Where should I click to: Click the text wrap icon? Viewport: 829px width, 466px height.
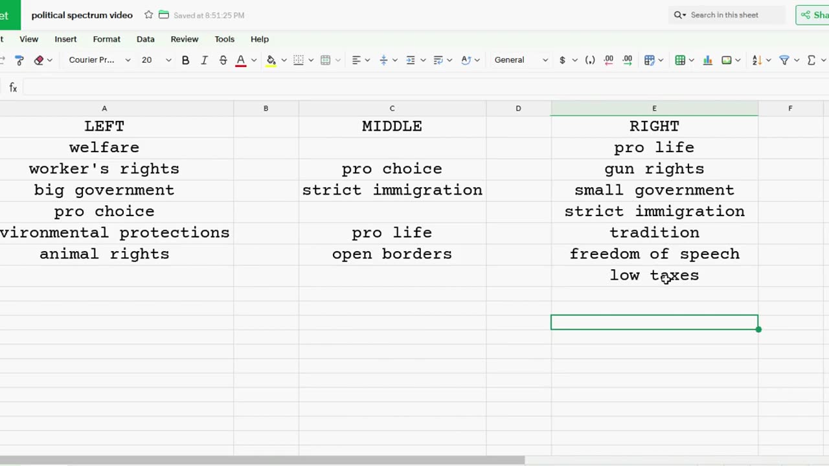[438, 60]
